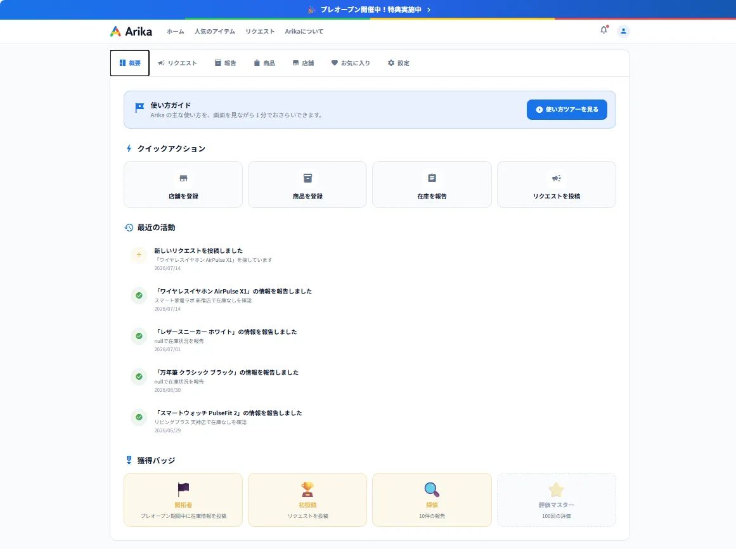This screenshot has height=549, width=736.
Task: Open the お気に入り tab
Action: (x=351, y=63)
